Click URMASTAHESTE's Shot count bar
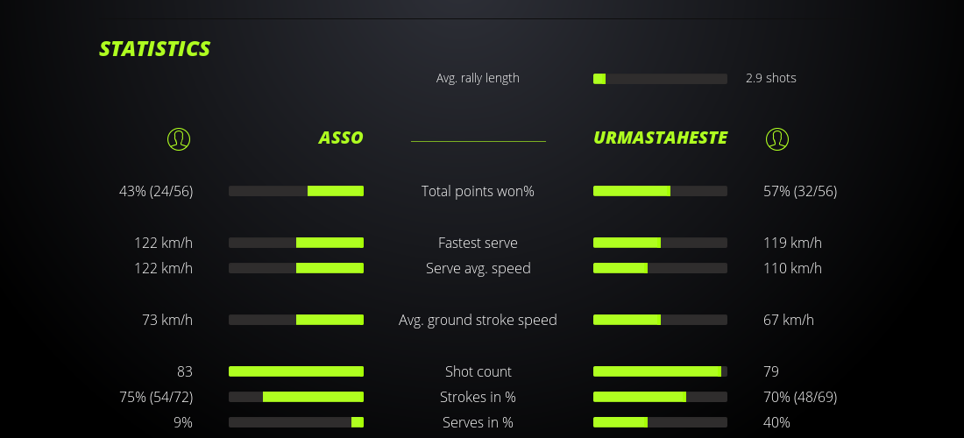 point(660,371)
